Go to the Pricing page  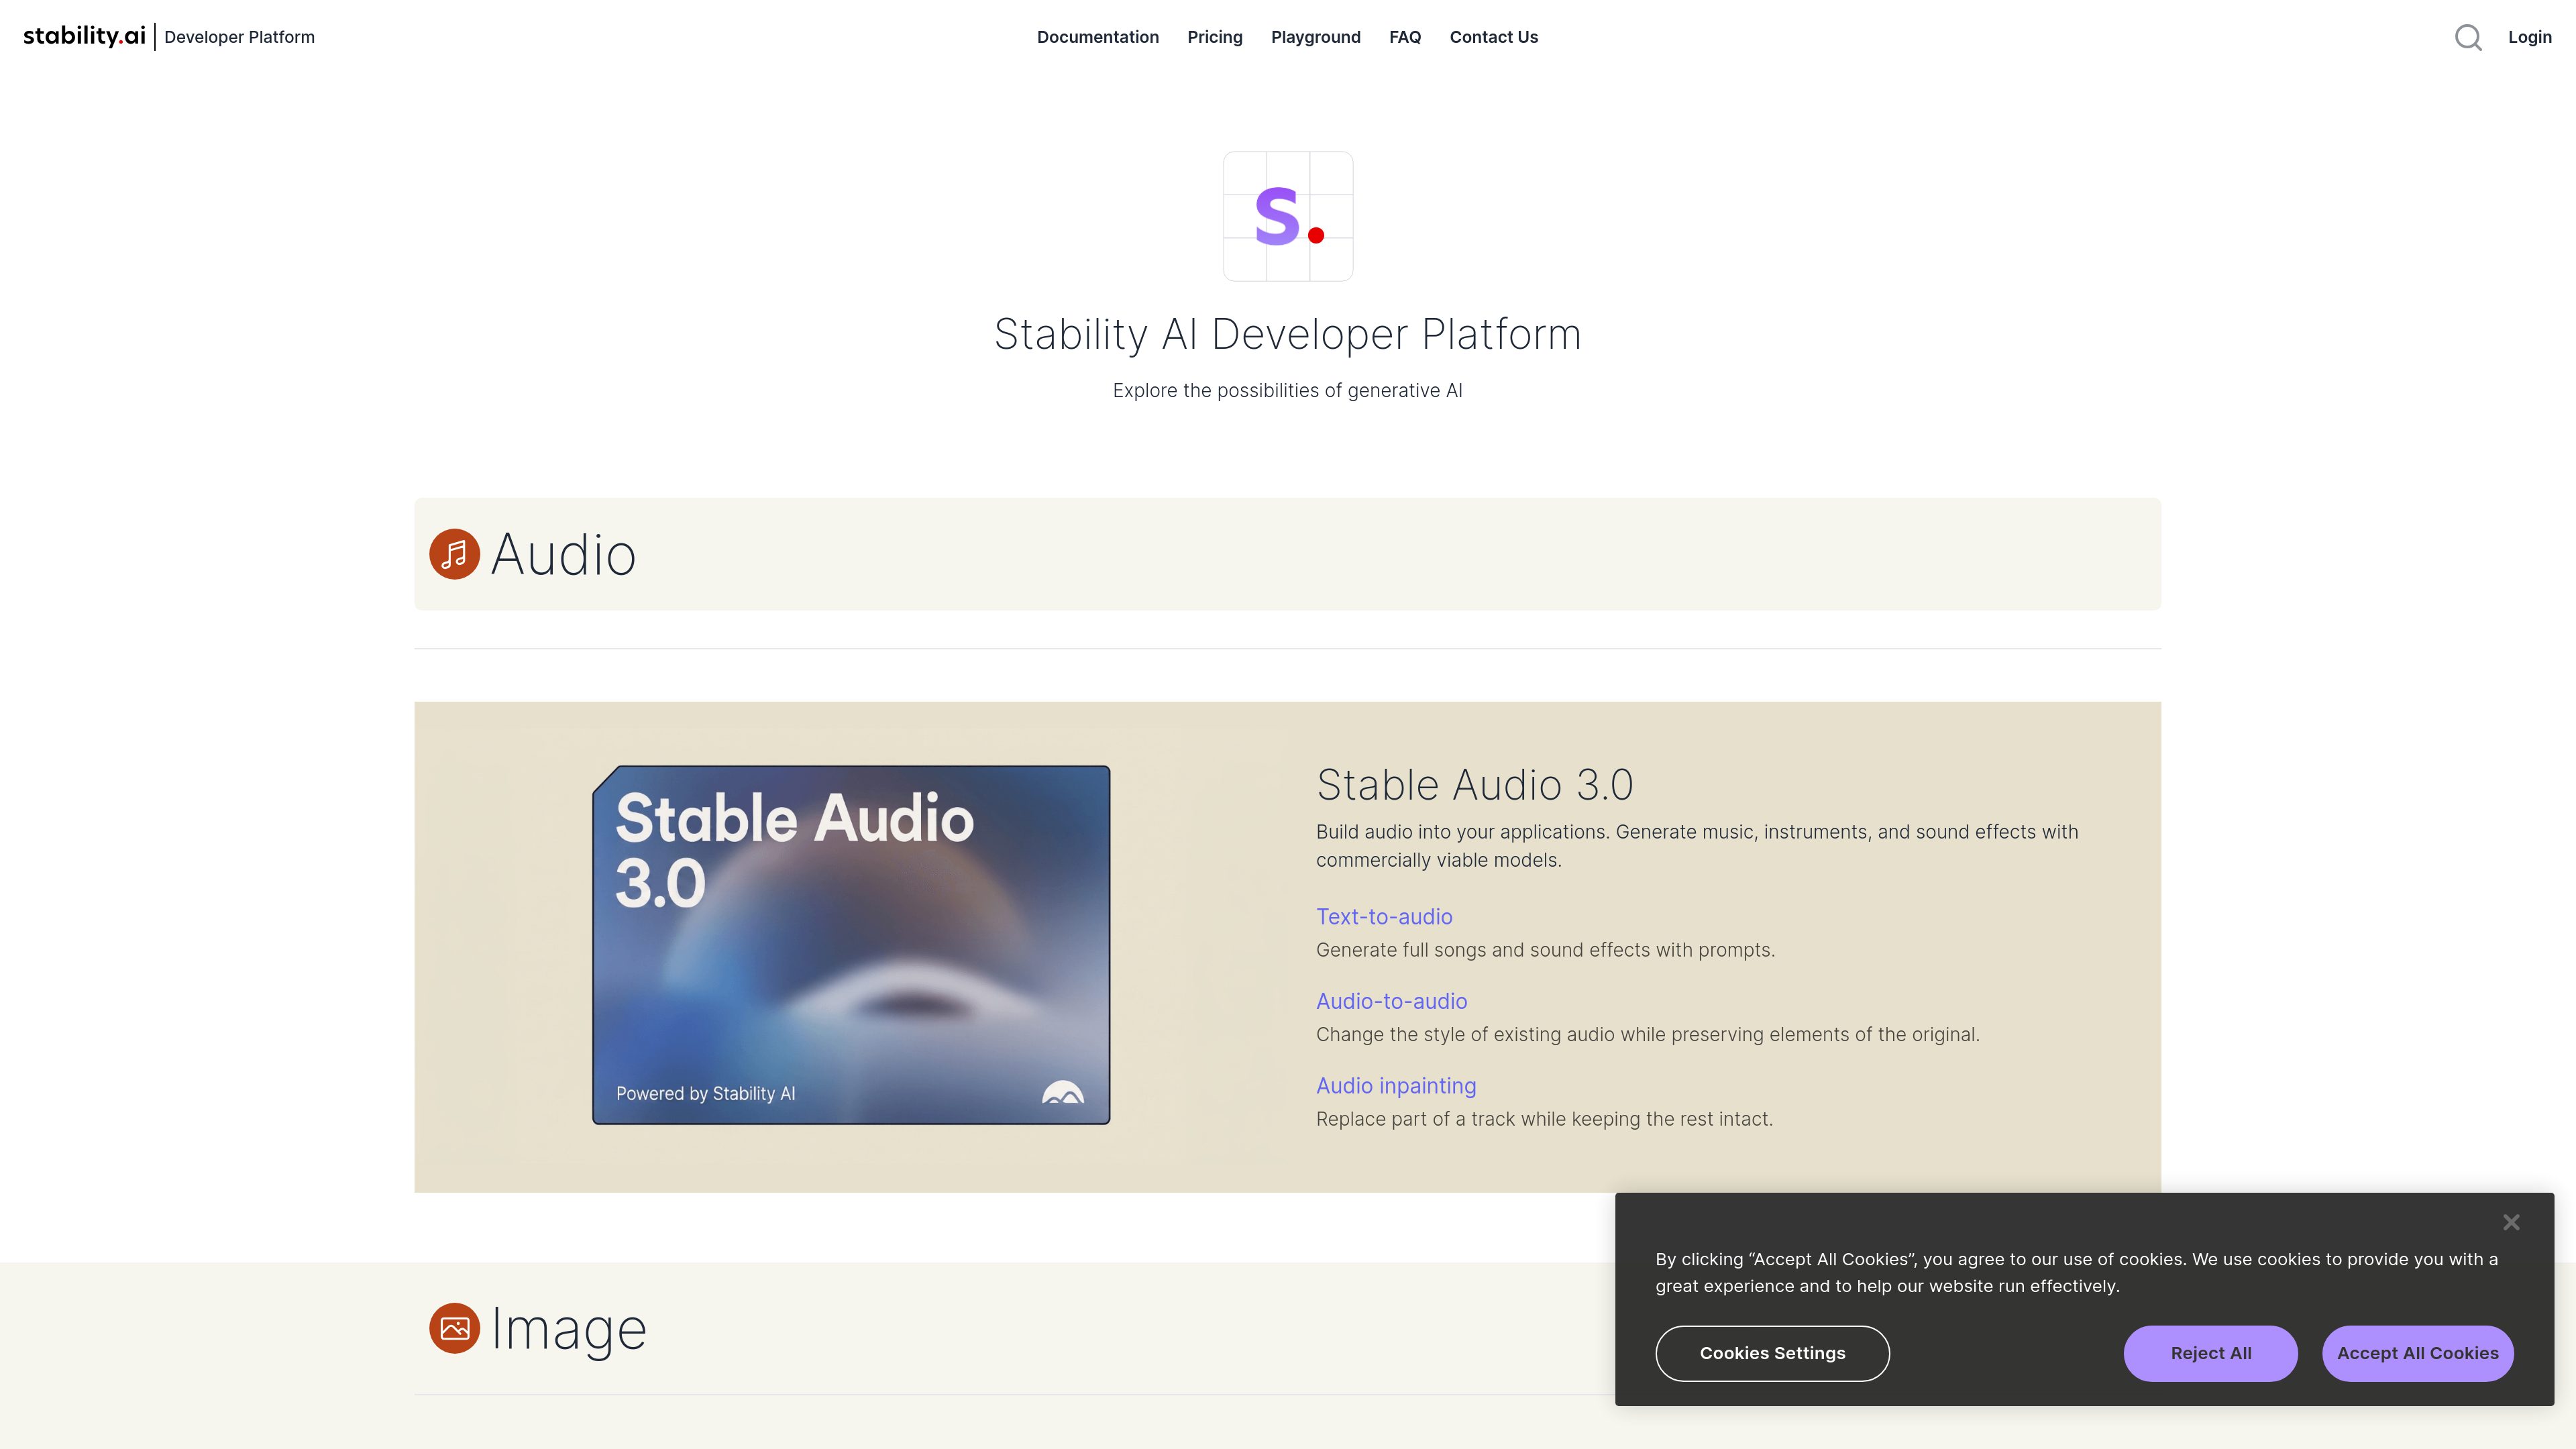tap(1215, 37)
